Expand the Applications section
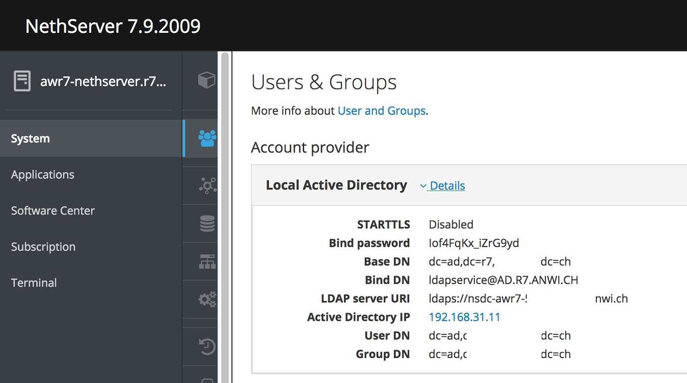 point(42,175)
